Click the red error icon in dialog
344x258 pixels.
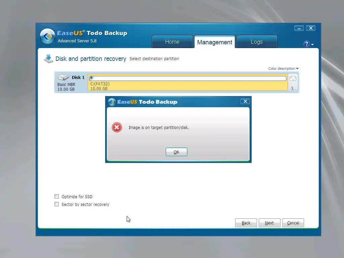tap(117, 127)
